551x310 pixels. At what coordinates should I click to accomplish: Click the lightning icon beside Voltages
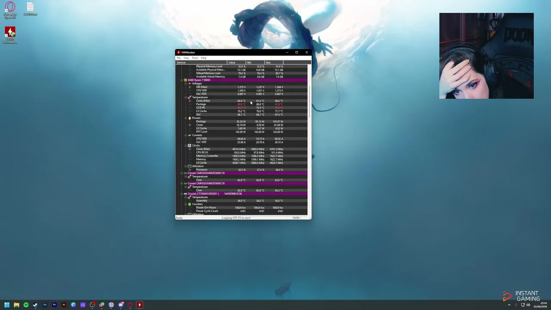189,84
